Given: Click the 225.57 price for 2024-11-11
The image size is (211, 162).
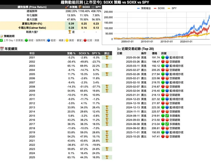Looking at the screenshot, I should [x=156, y=111].
